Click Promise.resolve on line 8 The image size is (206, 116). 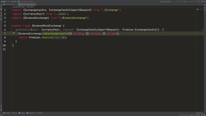[41, 37]
